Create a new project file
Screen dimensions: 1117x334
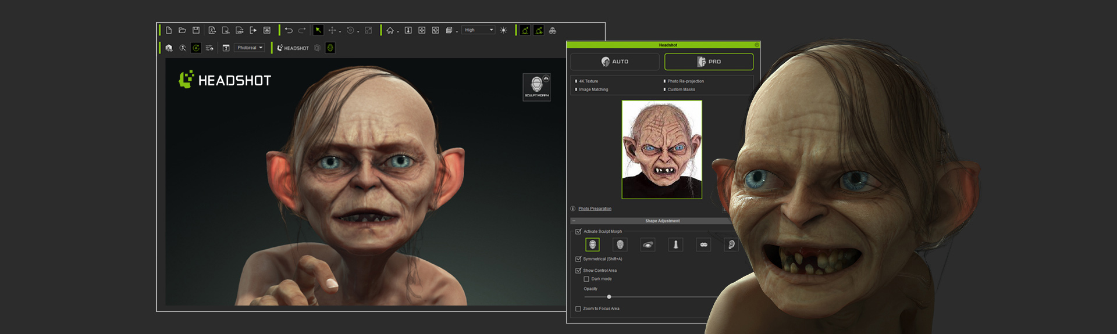click(x=169, y=30)
